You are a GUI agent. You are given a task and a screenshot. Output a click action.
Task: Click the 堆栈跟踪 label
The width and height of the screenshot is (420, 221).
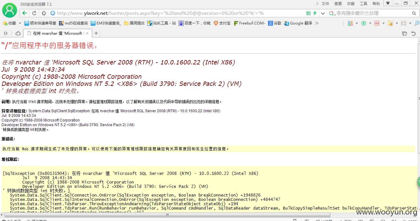(x=10, y=159)
